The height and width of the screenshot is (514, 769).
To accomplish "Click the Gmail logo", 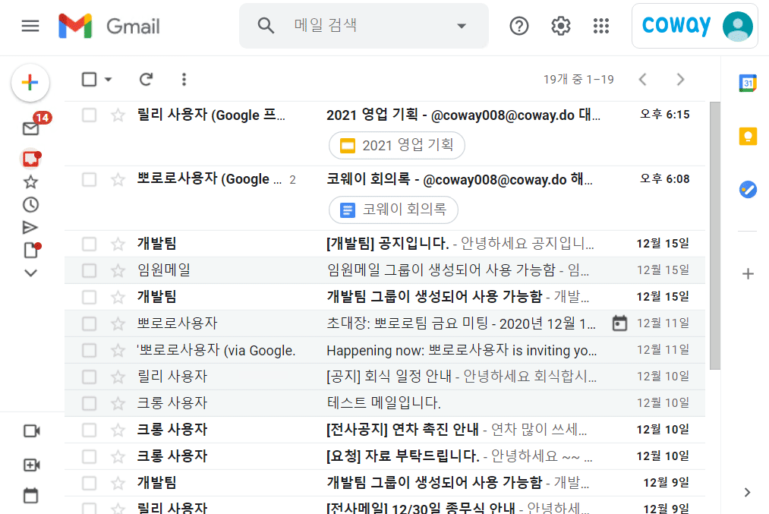I will click(x=109, y=26).
